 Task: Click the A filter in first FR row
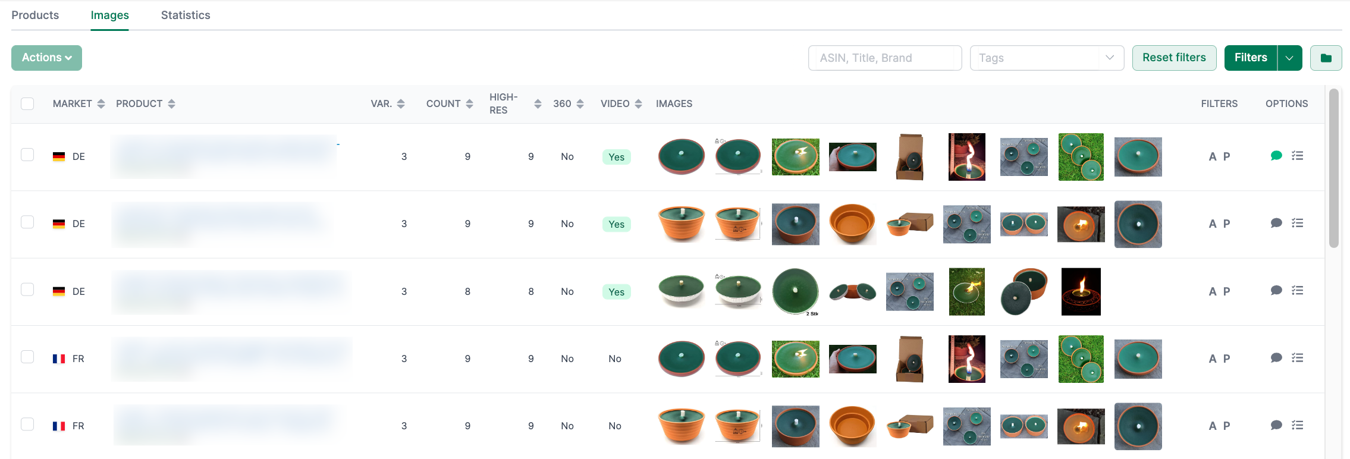(1213, 359)
